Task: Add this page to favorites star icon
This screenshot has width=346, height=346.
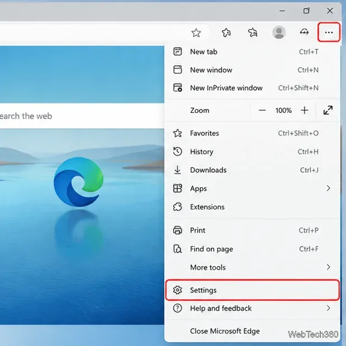Action: tap(196, 33)
